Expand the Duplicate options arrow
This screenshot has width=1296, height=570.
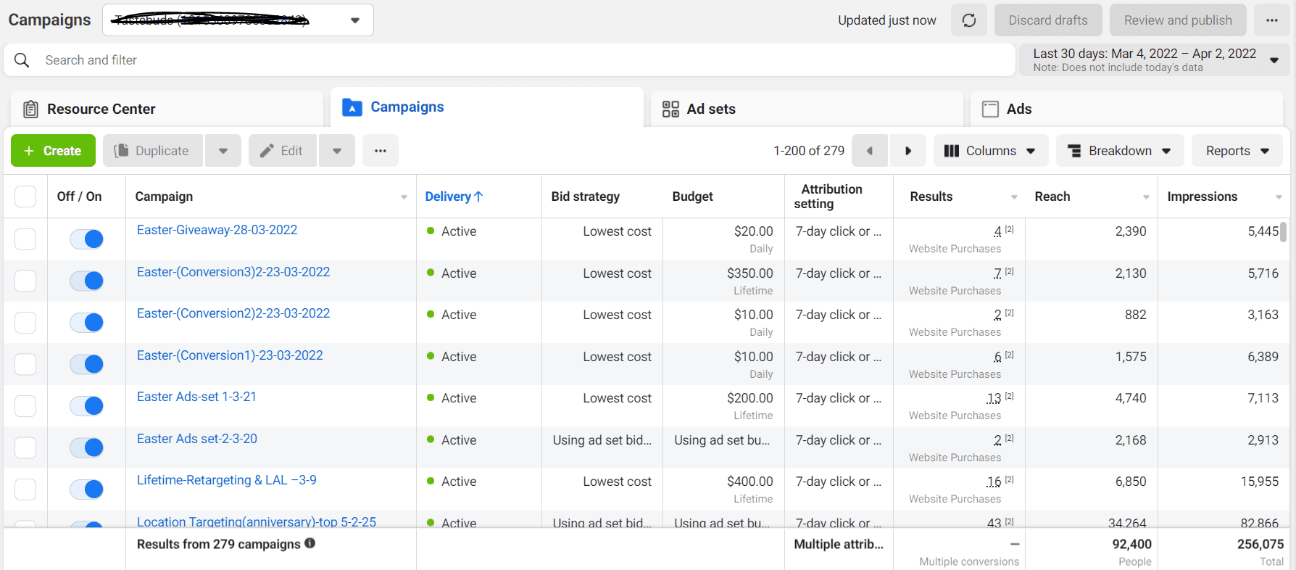point(223,151)
